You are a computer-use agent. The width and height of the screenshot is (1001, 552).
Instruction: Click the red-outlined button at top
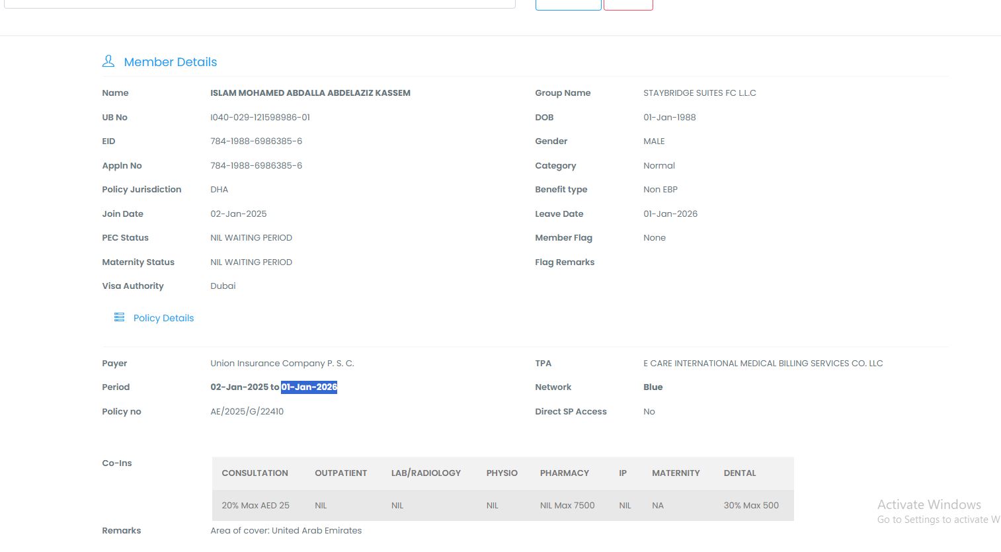(x=628, y=5)
